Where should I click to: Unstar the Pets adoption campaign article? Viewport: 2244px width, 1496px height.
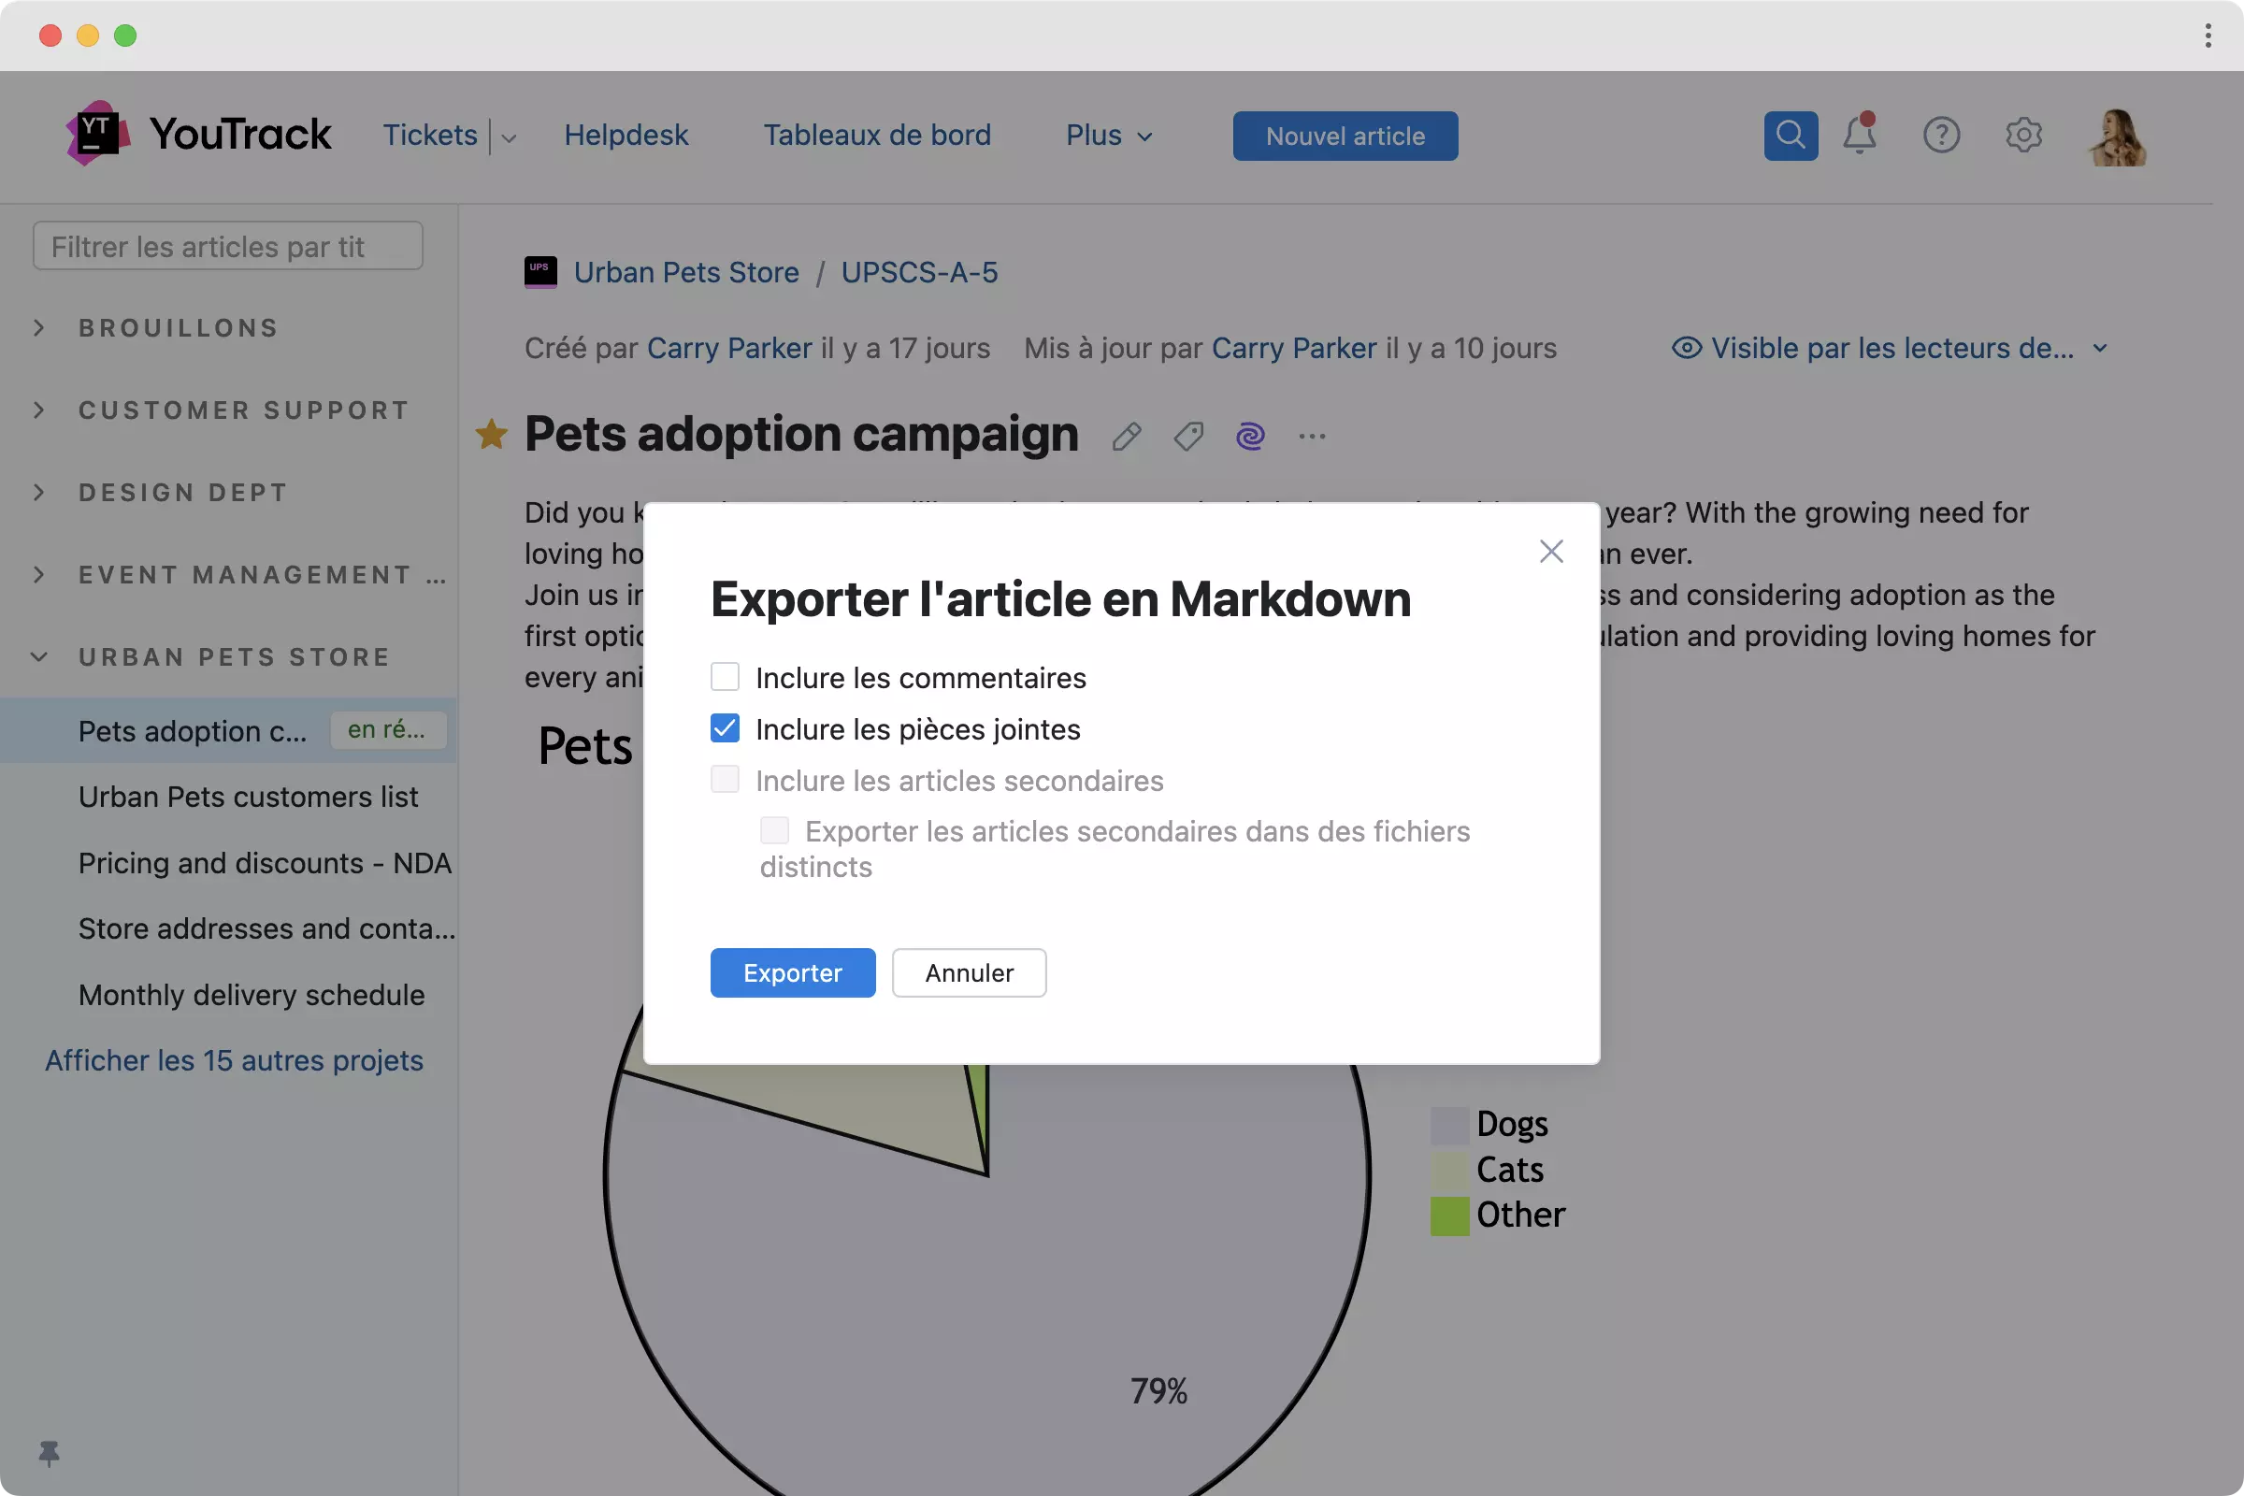(492, 435)
